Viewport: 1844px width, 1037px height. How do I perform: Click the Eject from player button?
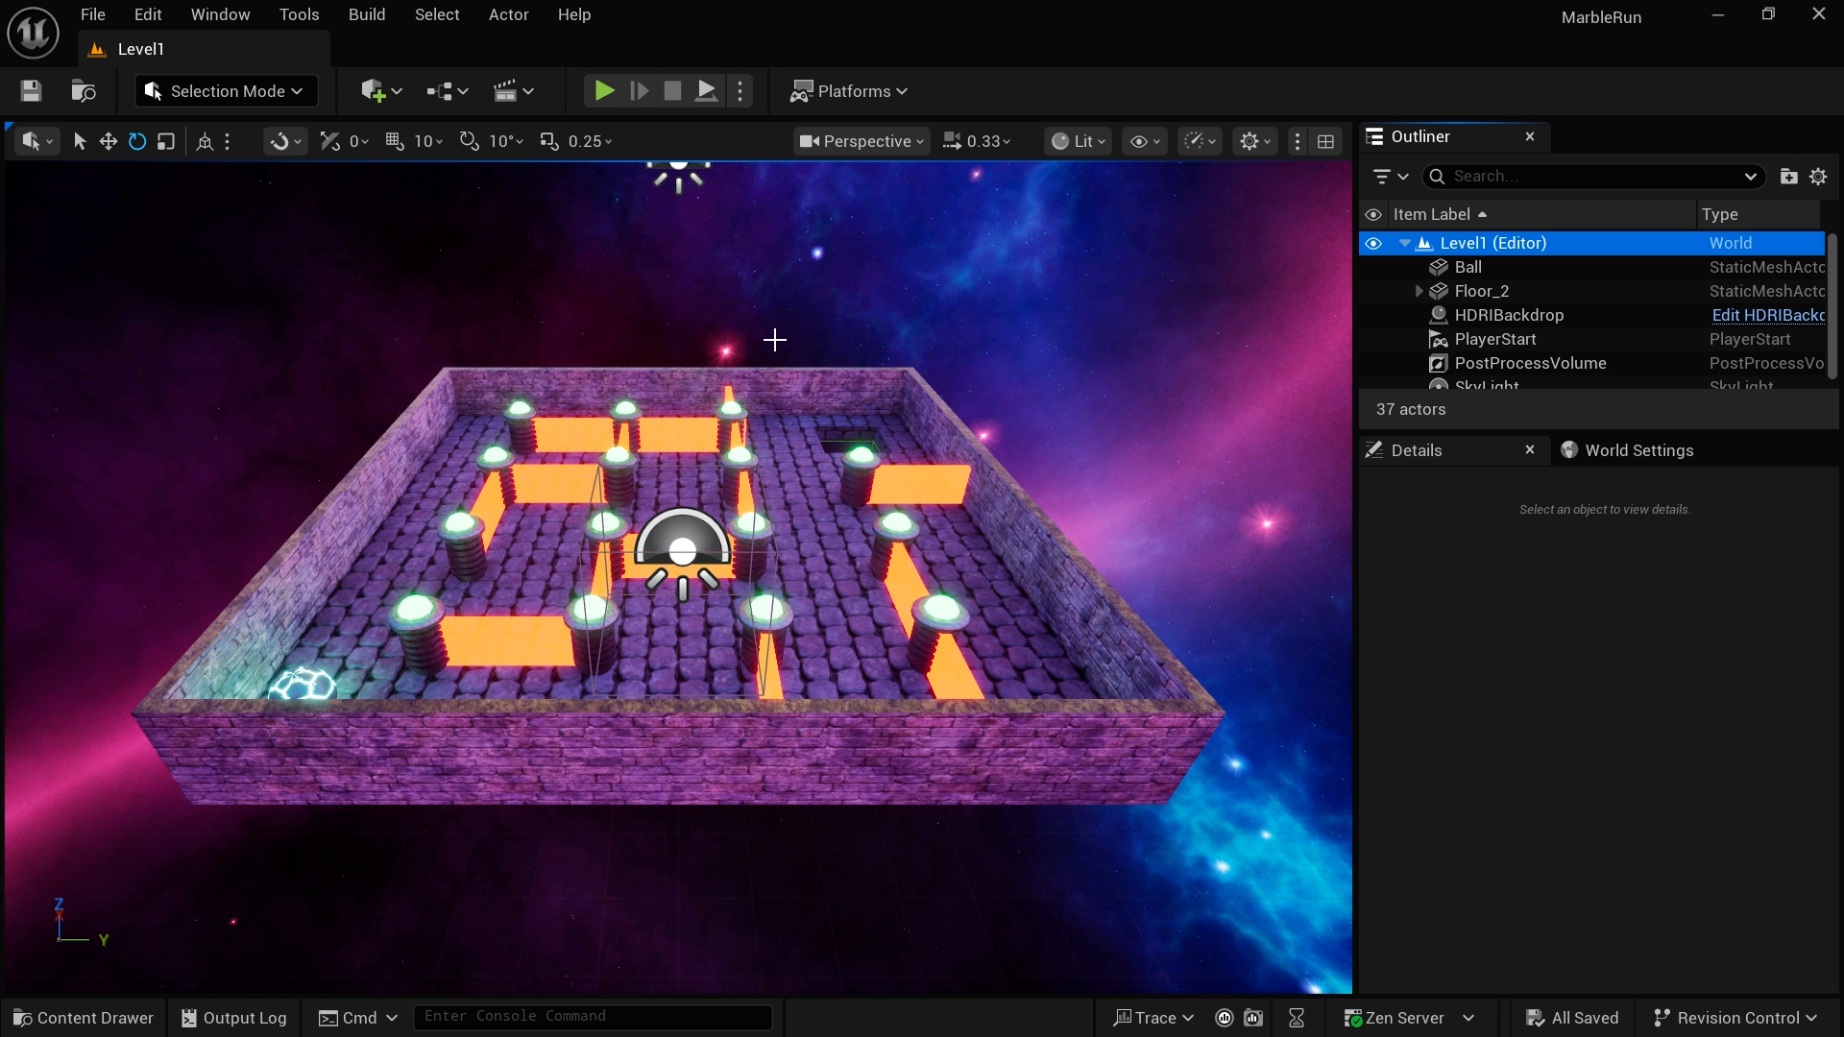click(x=706, y=91)
